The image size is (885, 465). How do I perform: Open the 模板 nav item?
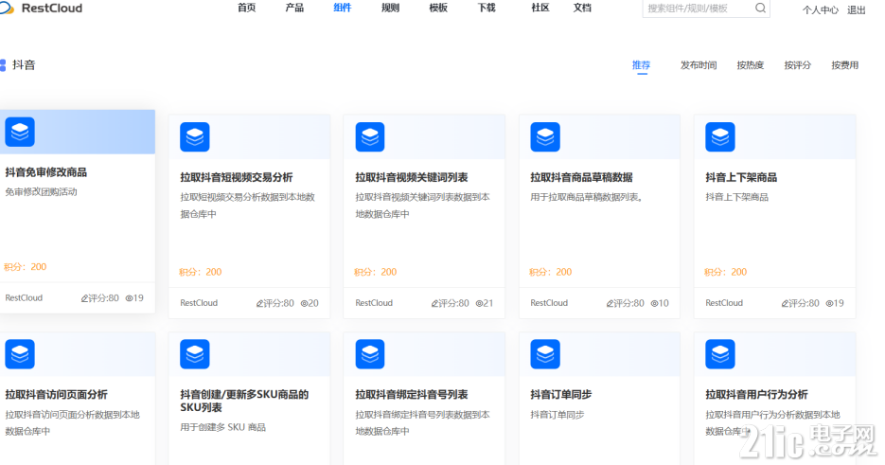tap(438, 8)
